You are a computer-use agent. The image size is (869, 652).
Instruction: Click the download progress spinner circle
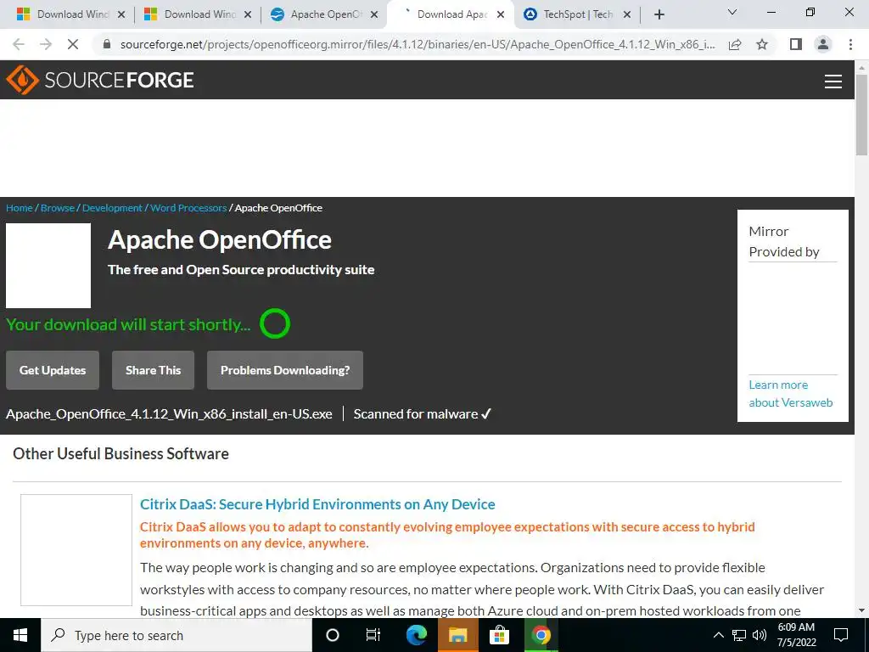coord(275,323)
